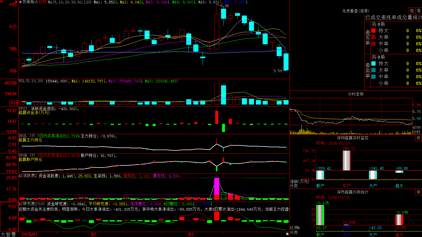
Task: Click the 深圳超赢实时监控 panel title
Action: [x=352, y=138]
